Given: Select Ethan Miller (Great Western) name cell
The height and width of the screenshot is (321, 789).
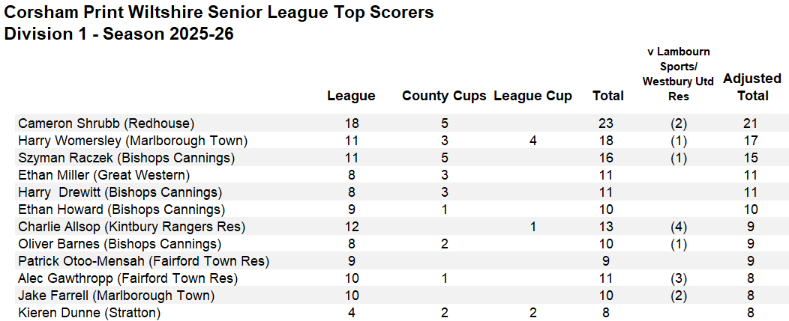Looking at the screenshot, I should 105,175.
